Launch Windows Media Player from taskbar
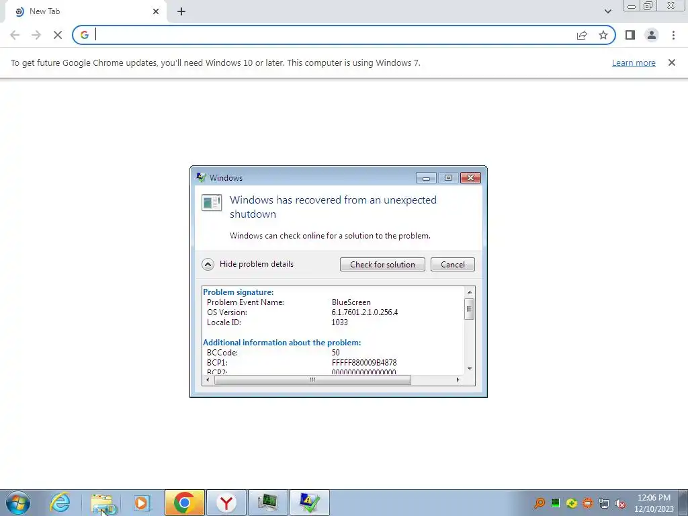 click(x=142, y=503)
